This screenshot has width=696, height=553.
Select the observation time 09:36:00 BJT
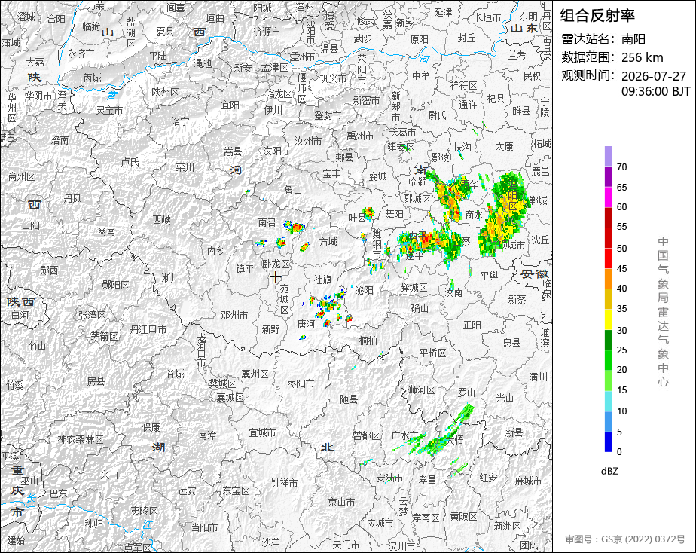coord(655,91)
